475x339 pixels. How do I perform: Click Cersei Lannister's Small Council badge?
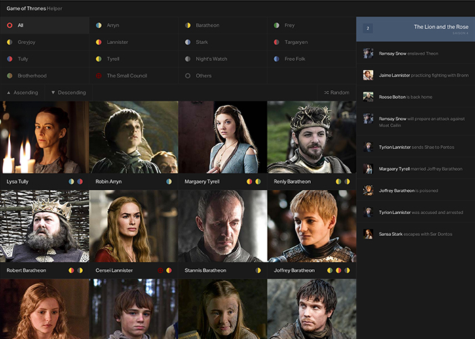(x=160, y=271)
